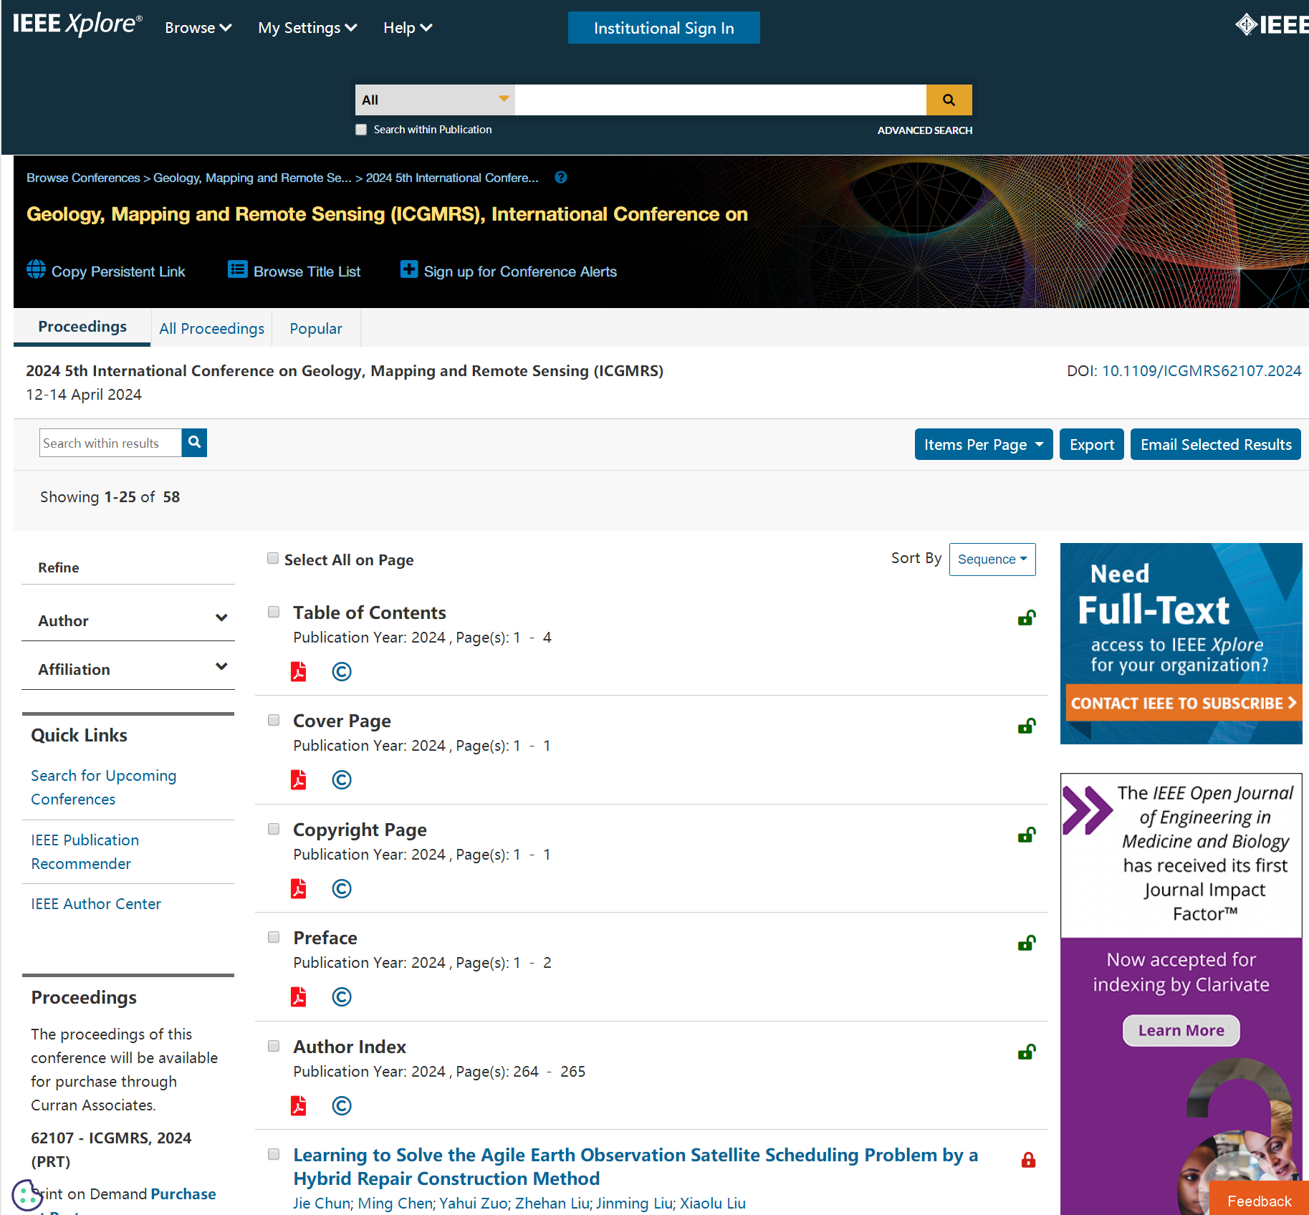Open the Sequence sort dropdown
Viewport: 1309px width, 1215px height.
992,559
